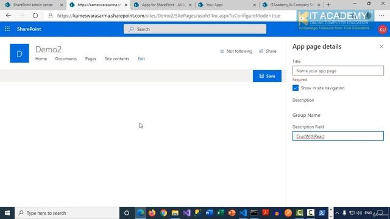Uncheck Show in site navigation
The image size is (390, 219).
296,88
